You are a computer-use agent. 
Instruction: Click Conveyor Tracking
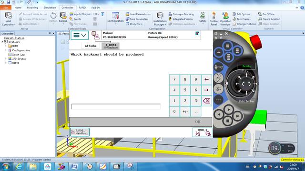point(181,14)
